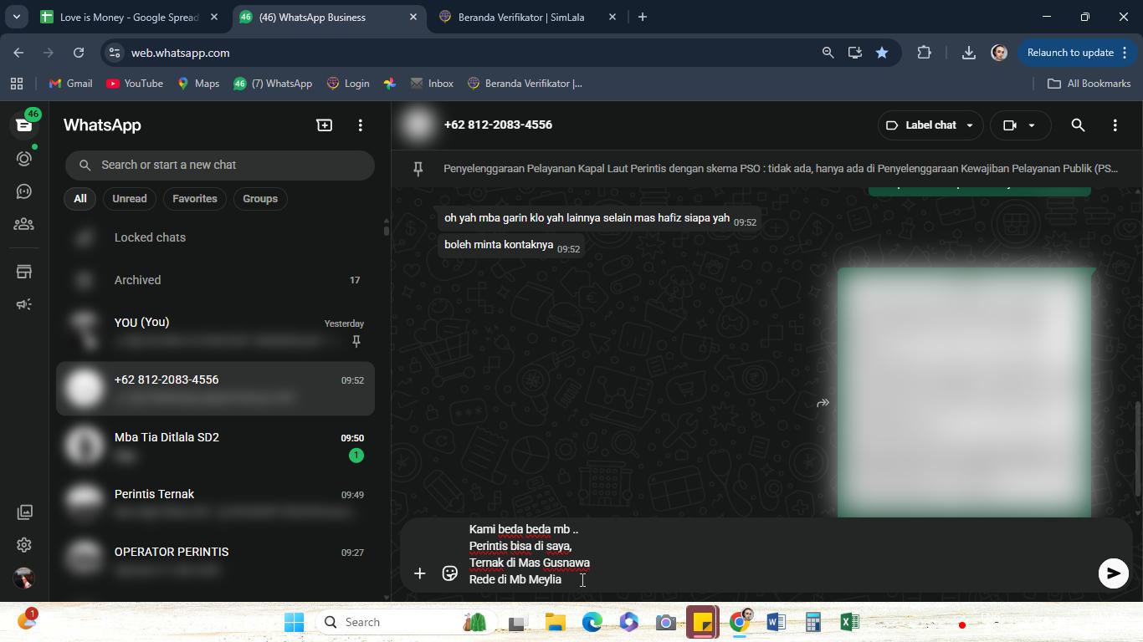
Task: Open Communities icon in left sidebar
Action: 23,224
